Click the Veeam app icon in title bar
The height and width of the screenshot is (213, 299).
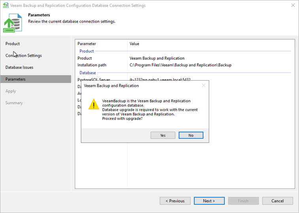coord(6,5)
